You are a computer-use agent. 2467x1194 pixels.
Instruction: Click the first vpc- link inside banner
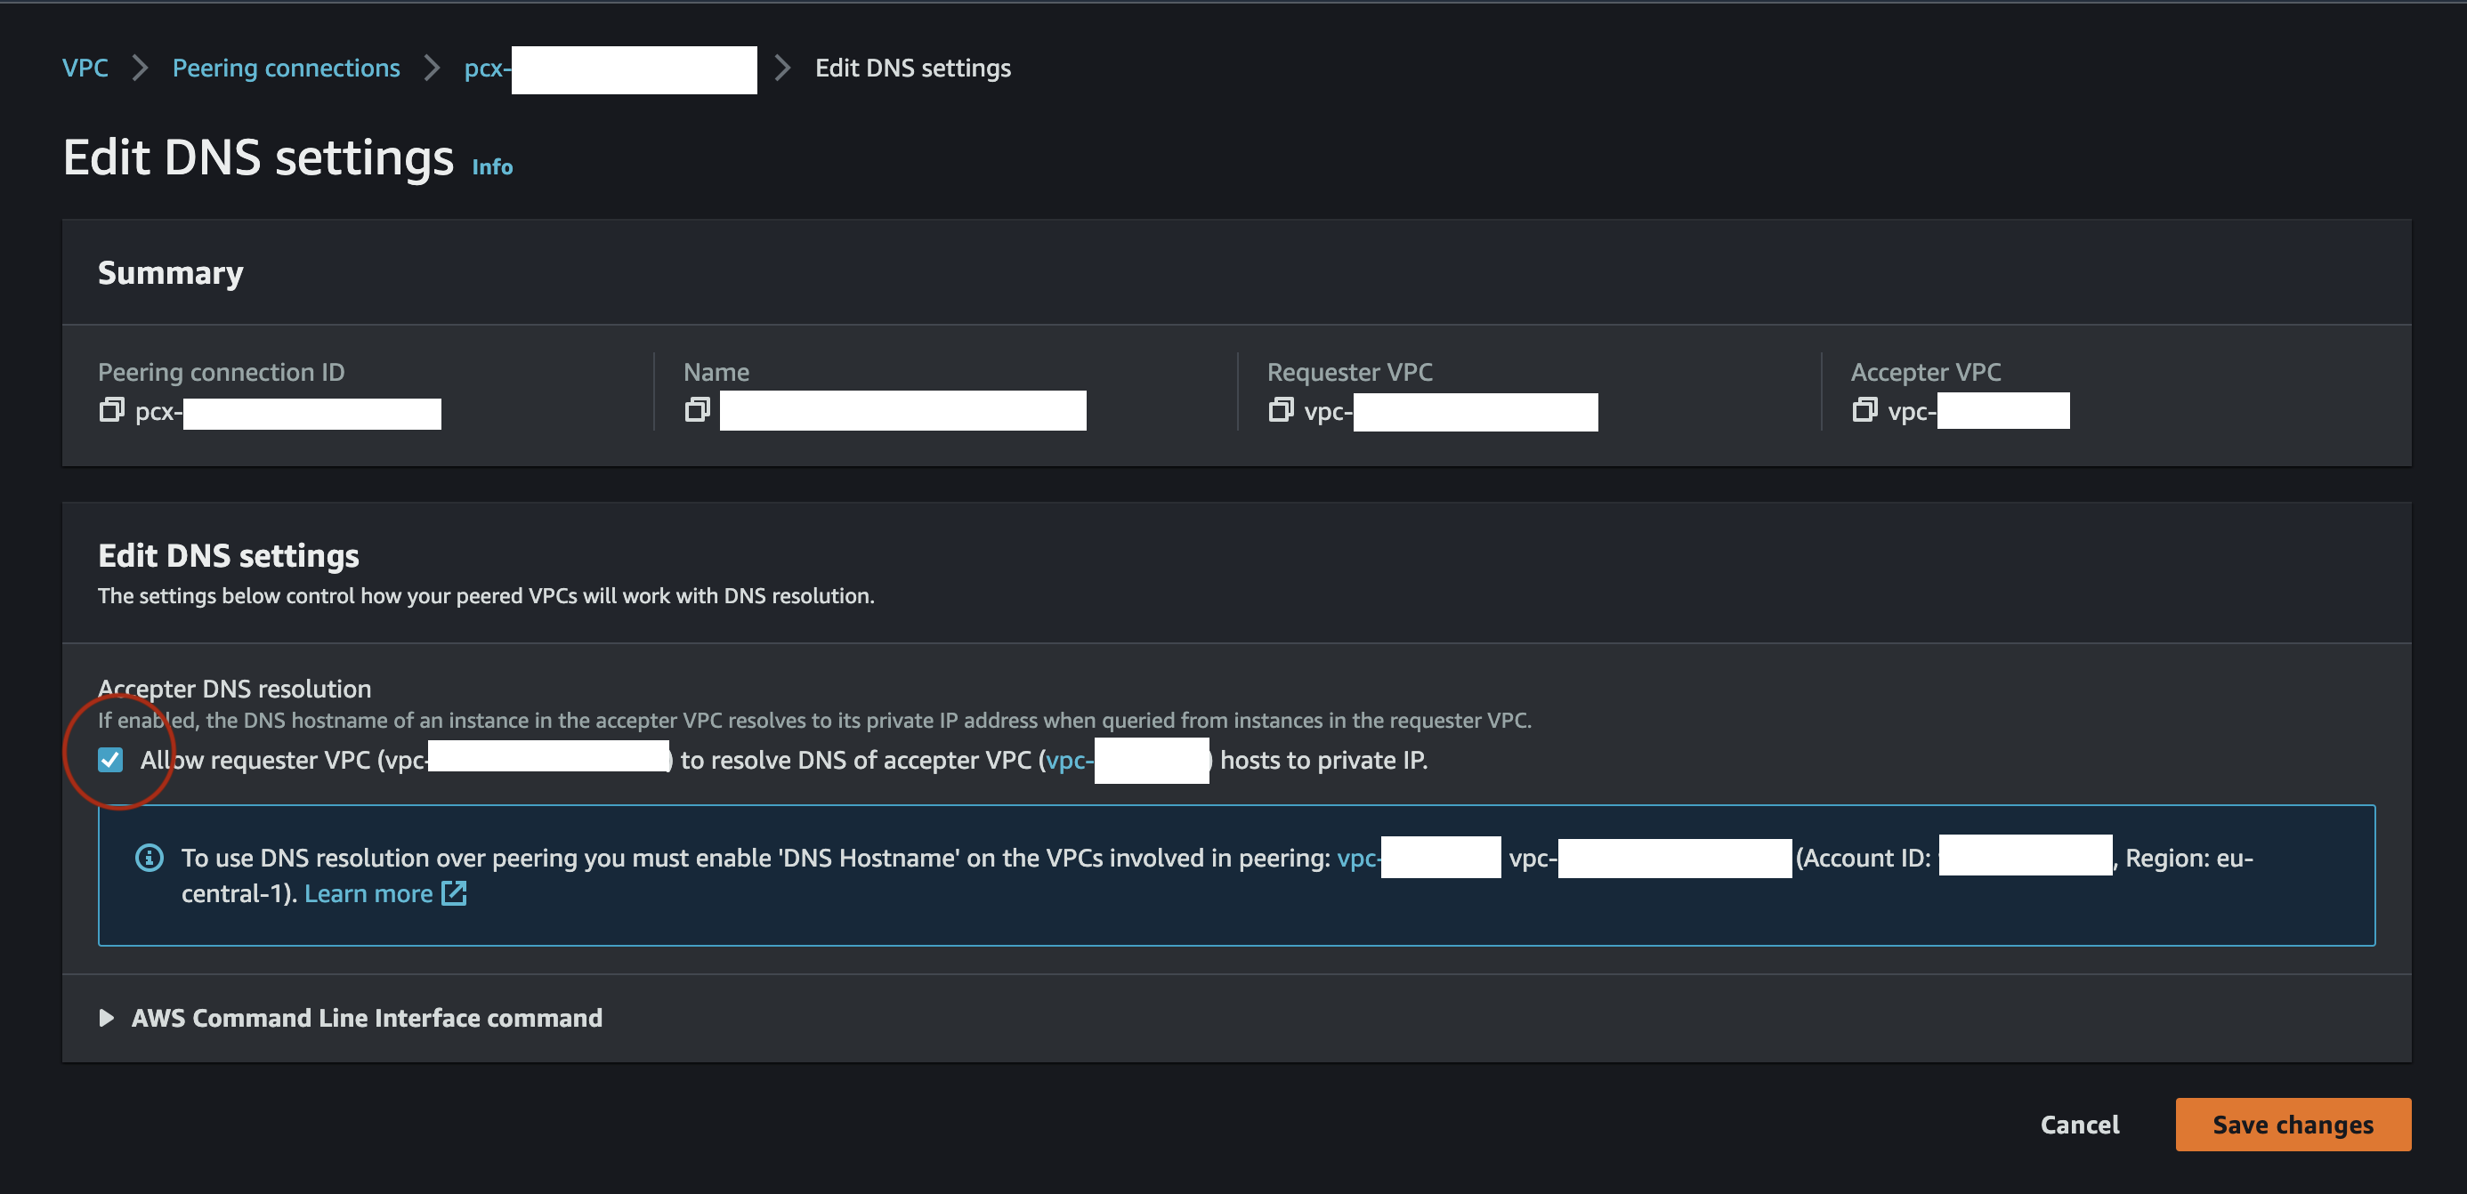1359,858
